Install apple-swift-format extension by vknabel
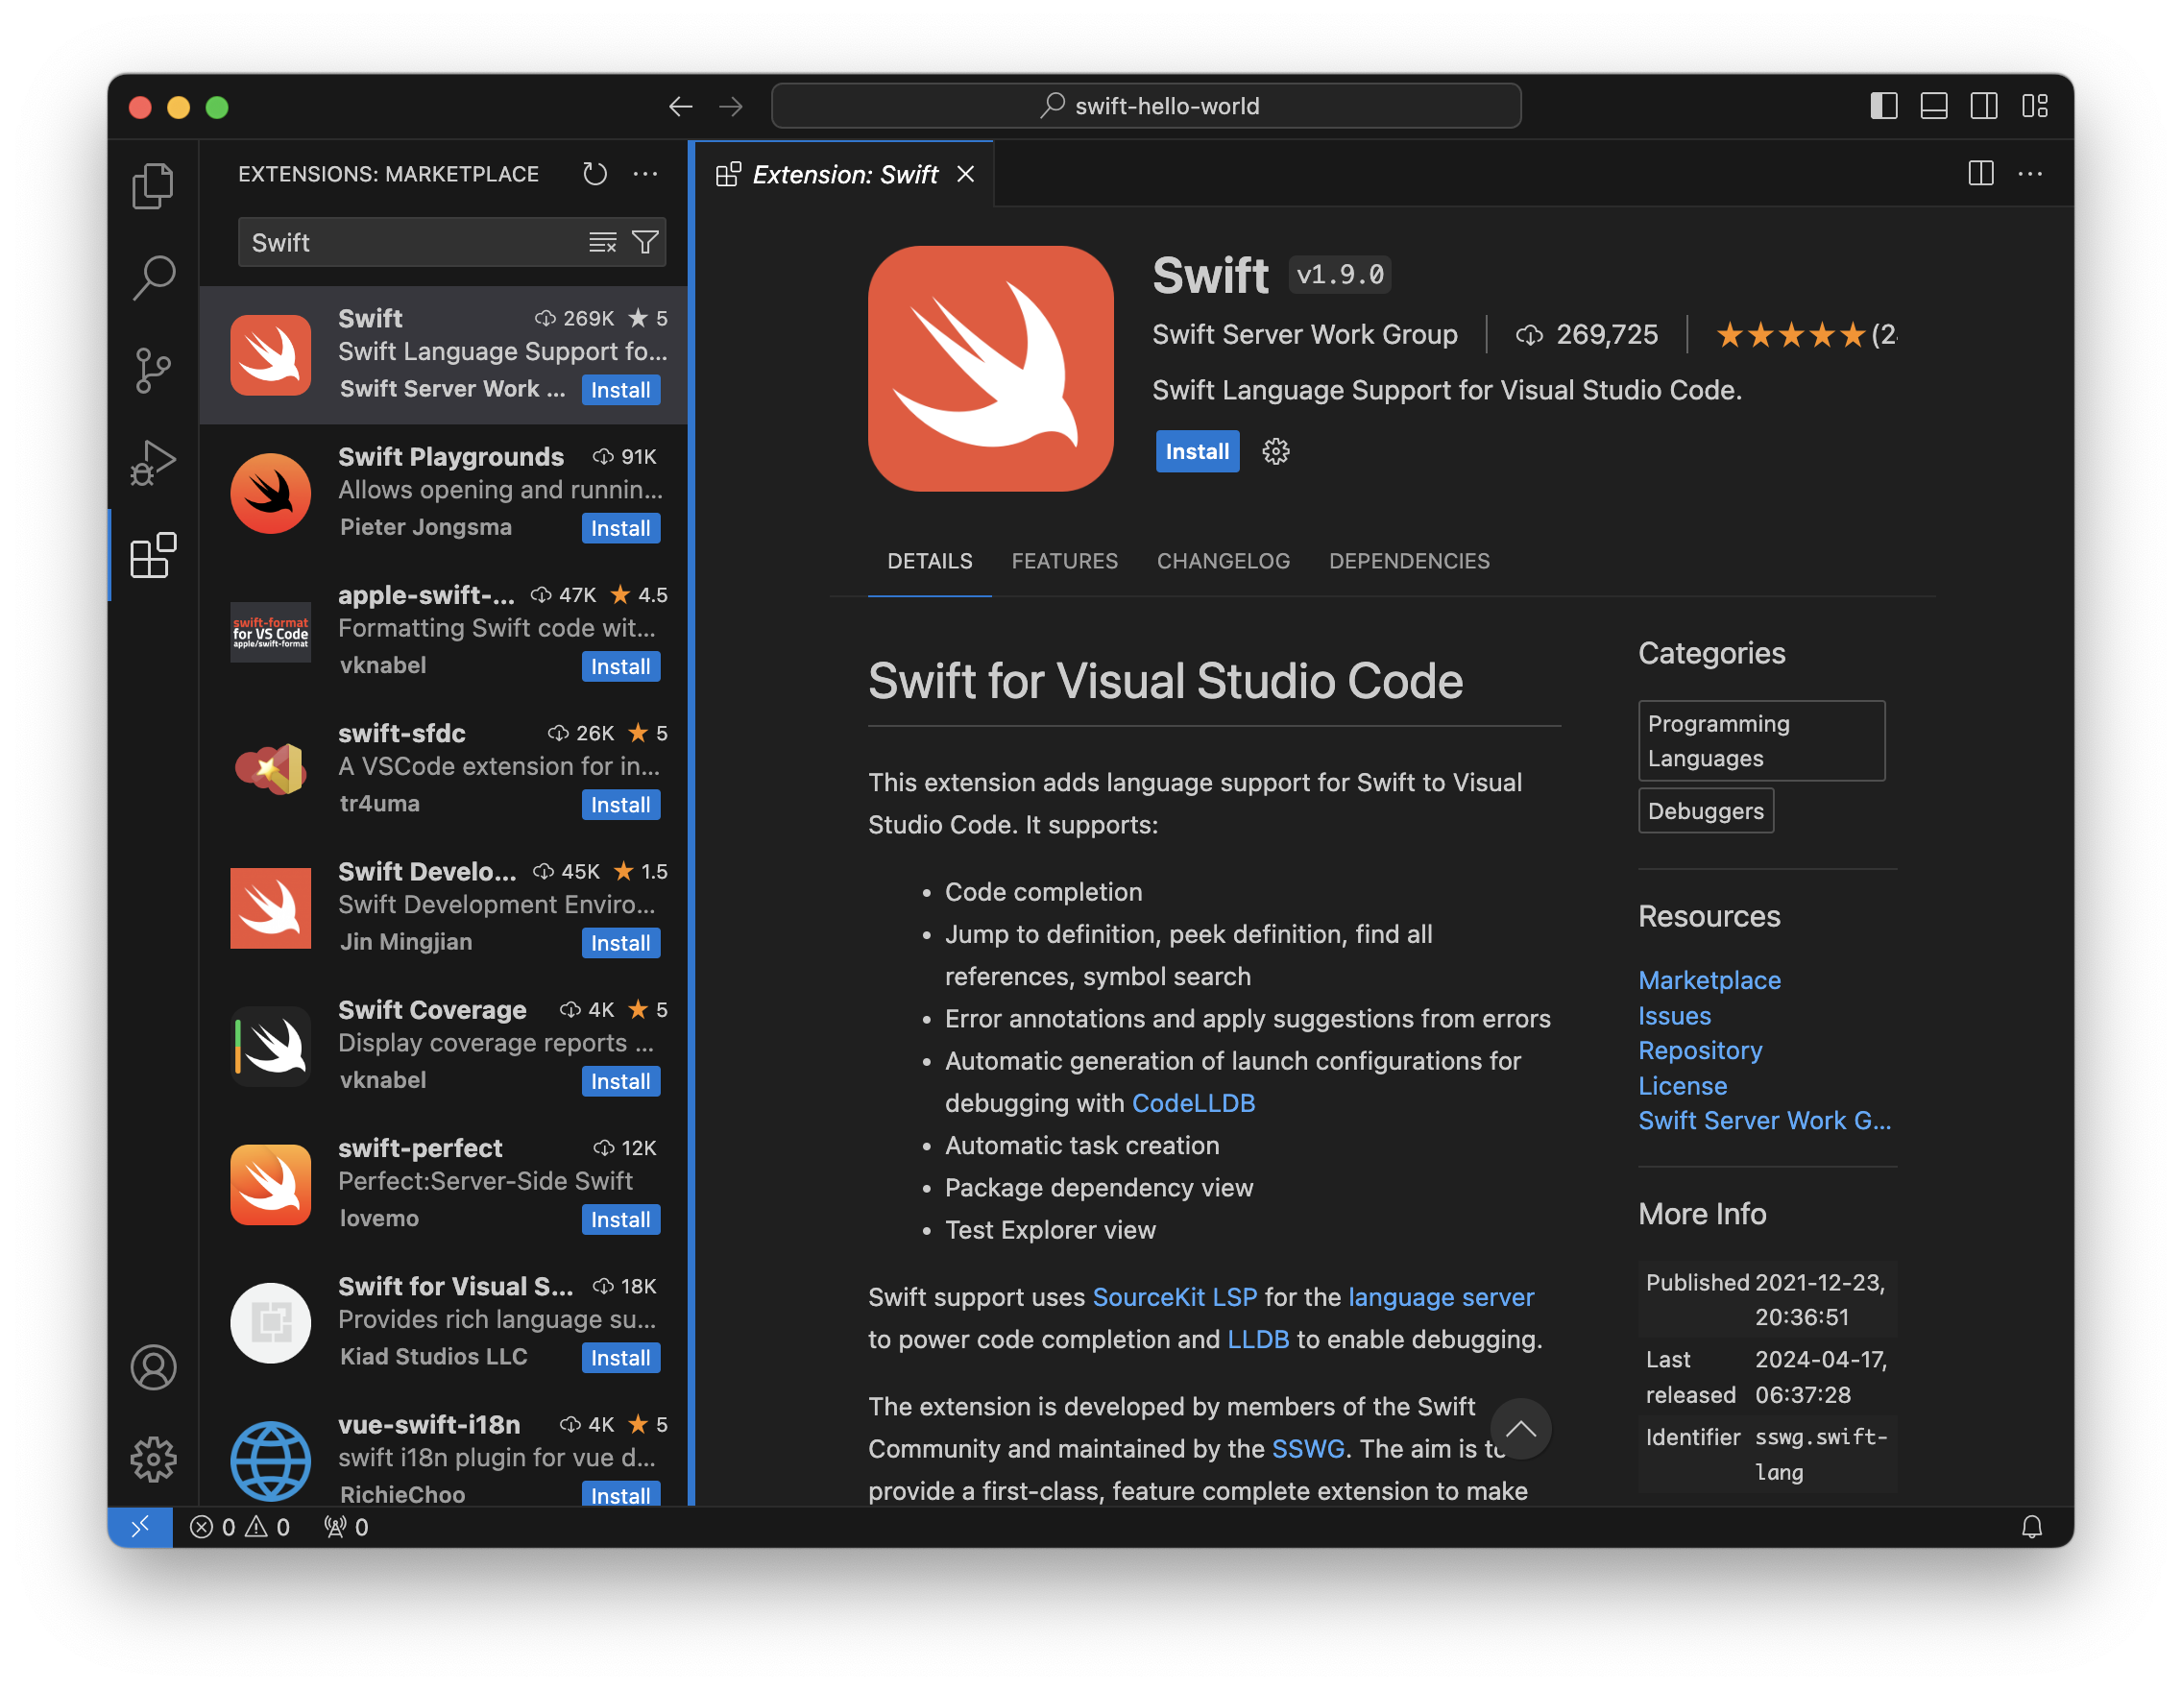 pyautogui.click(x=620, y=666)
